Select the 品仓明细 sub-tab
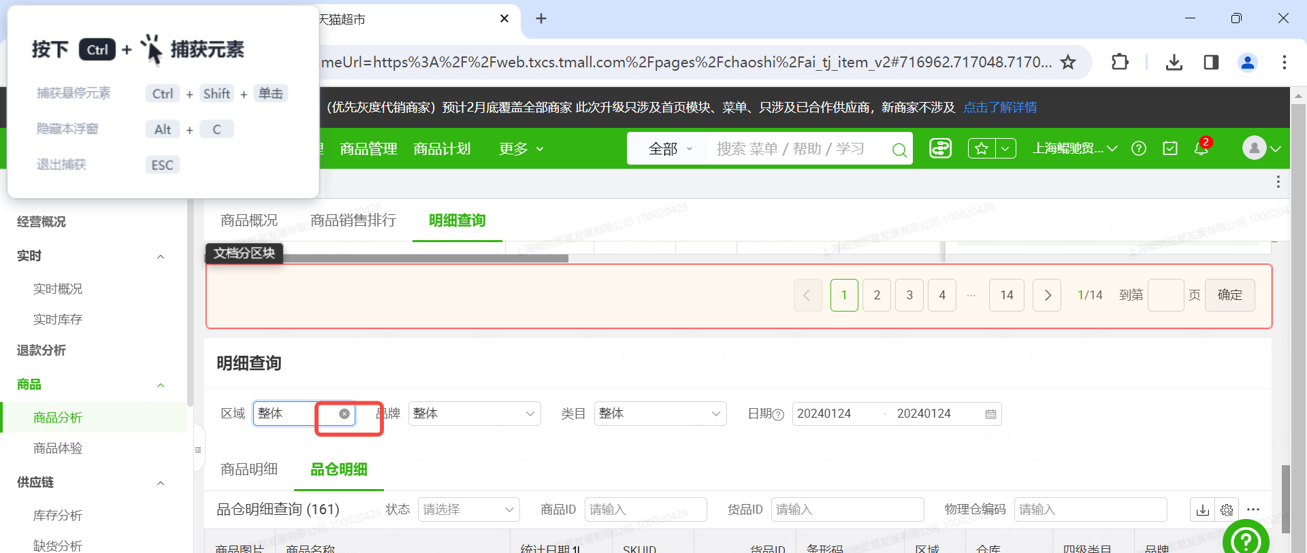 (339, 469)
